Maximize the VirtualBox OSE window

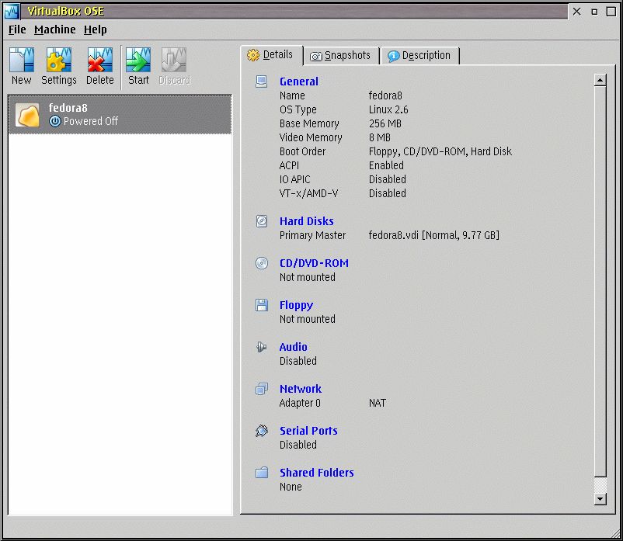(611, 11)
